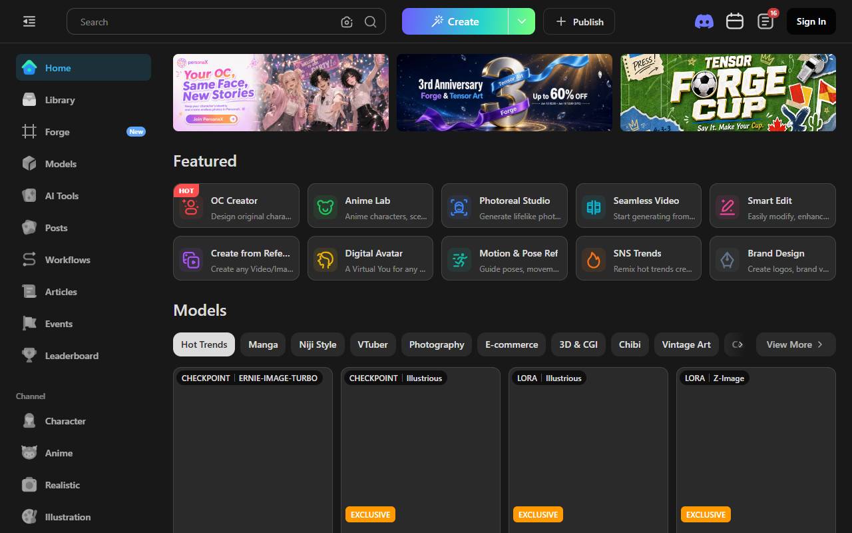Open the Anime channel
Screen dimensions: 852x533
tap(83, 453)
